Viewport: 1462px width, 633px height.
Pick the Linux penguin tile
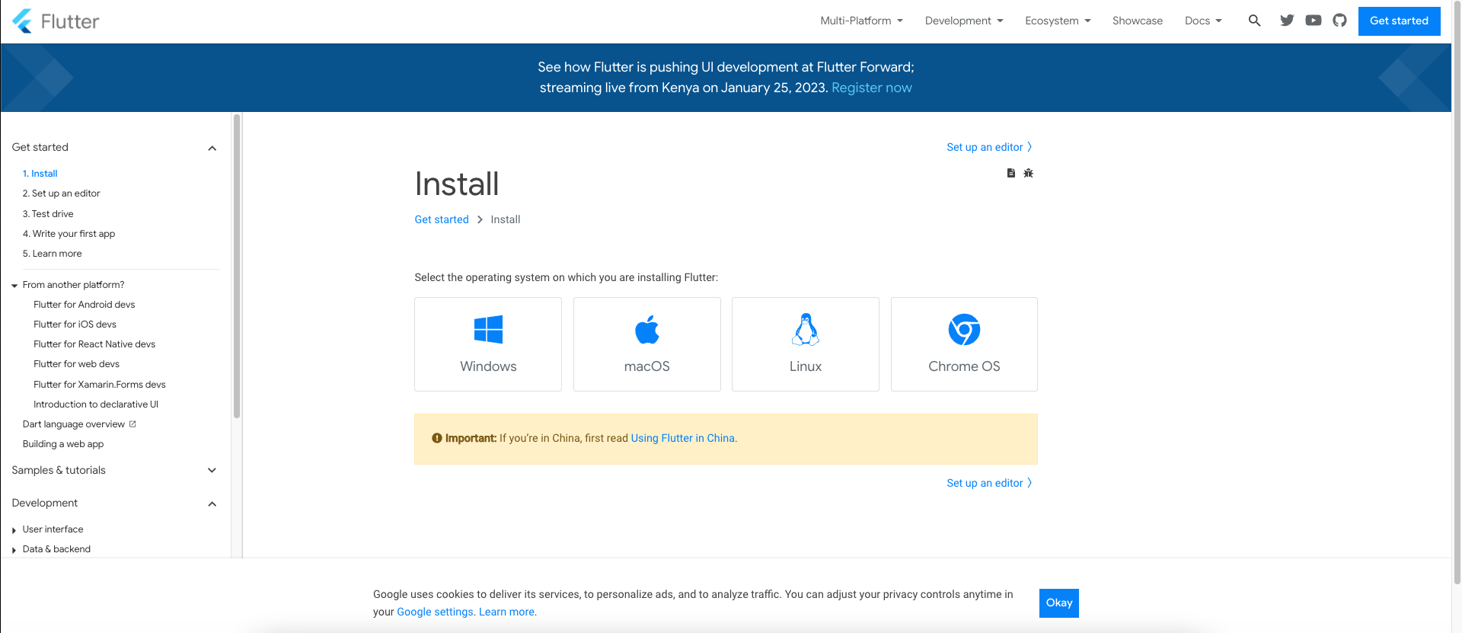click(x=805, y=344)
